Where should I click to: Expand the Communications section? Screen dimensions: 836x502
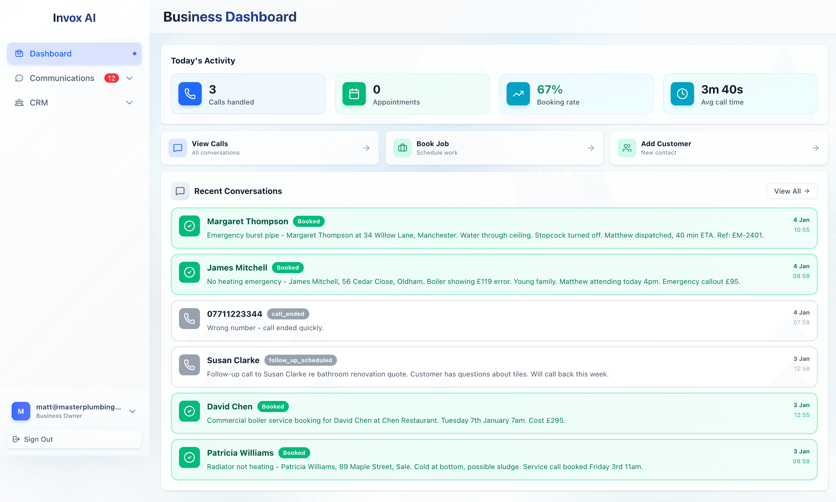coord(130,78)
